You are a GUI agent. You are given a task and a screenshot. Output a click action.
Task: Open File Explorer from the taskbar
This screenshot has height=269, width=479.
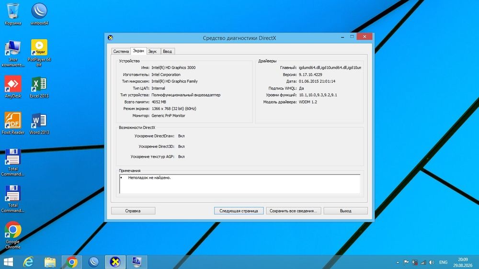pyautogui.click(x=50, y=262)
